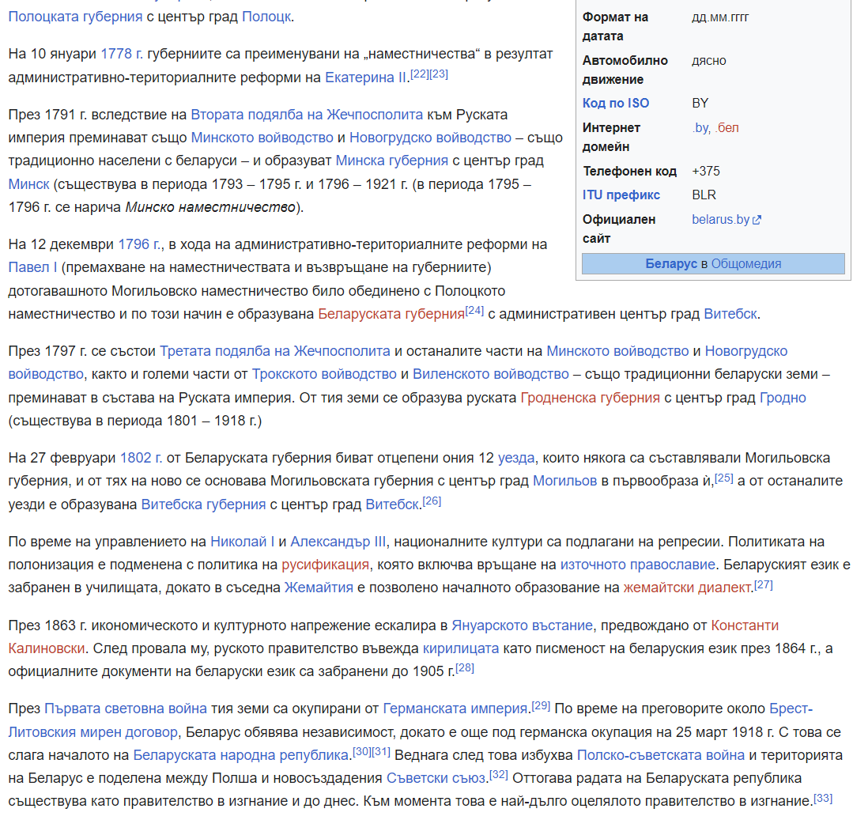Click the дд.мм.гггг date format value
Viewport: 853px width, 820px height.
[x=720, y=17]
